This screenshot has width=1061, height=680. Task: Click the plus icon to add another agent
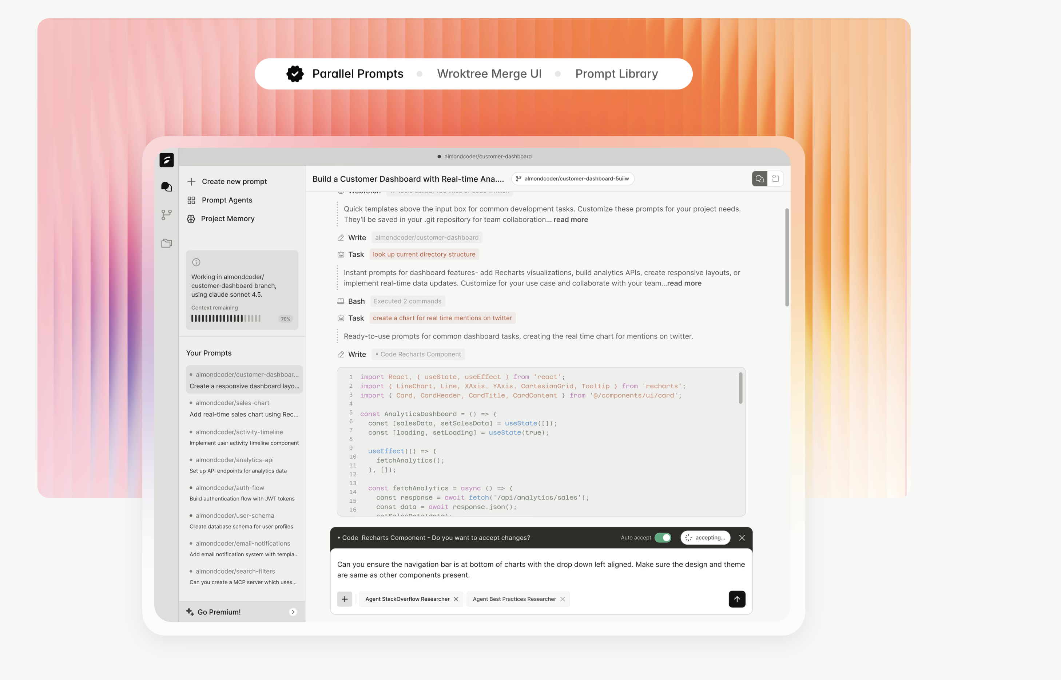345,599
